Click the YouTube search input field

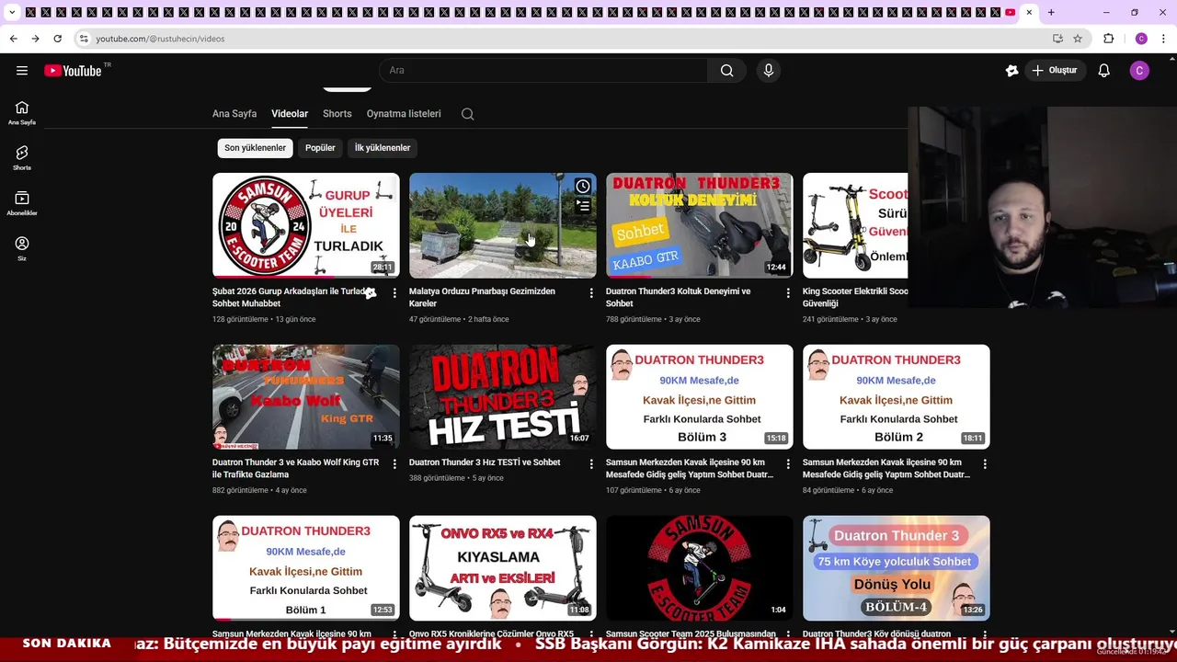coord(543,71)
